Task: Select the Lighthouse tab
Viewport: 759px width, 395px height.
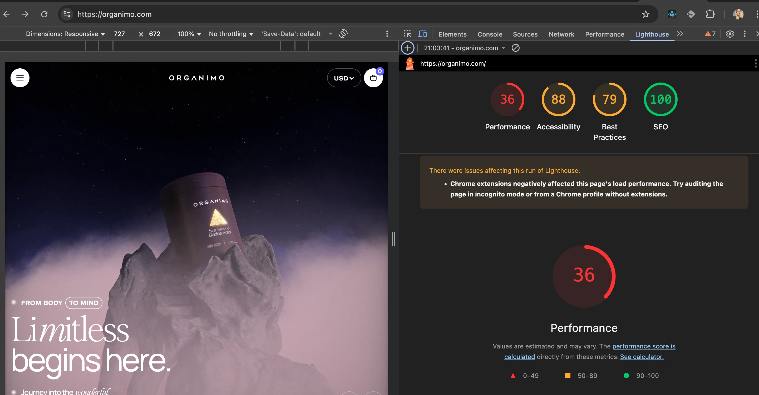Action: (x=652, y=34)
